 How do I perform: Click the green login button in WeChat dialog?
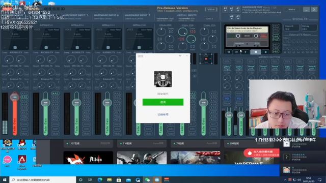point(163,102)
